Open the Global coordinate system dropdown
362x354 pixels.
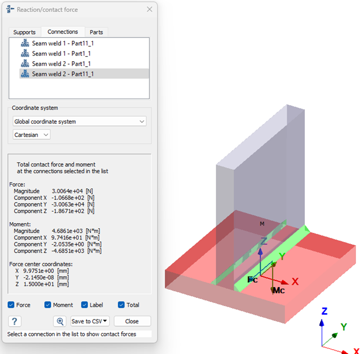coord(79,121)
